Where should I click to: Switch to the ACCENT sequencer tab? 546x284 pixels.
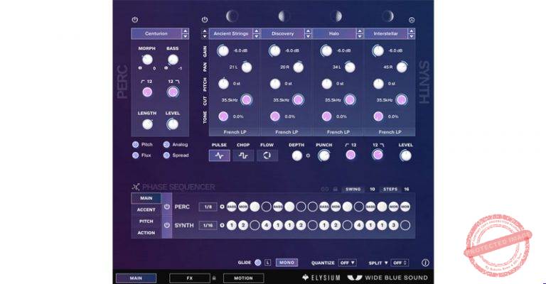click(146, 209)
